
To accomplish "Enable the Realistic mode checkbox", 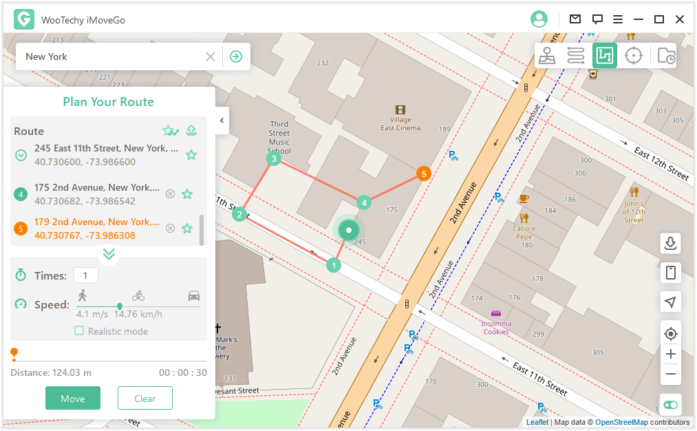I will click(80, 331).
